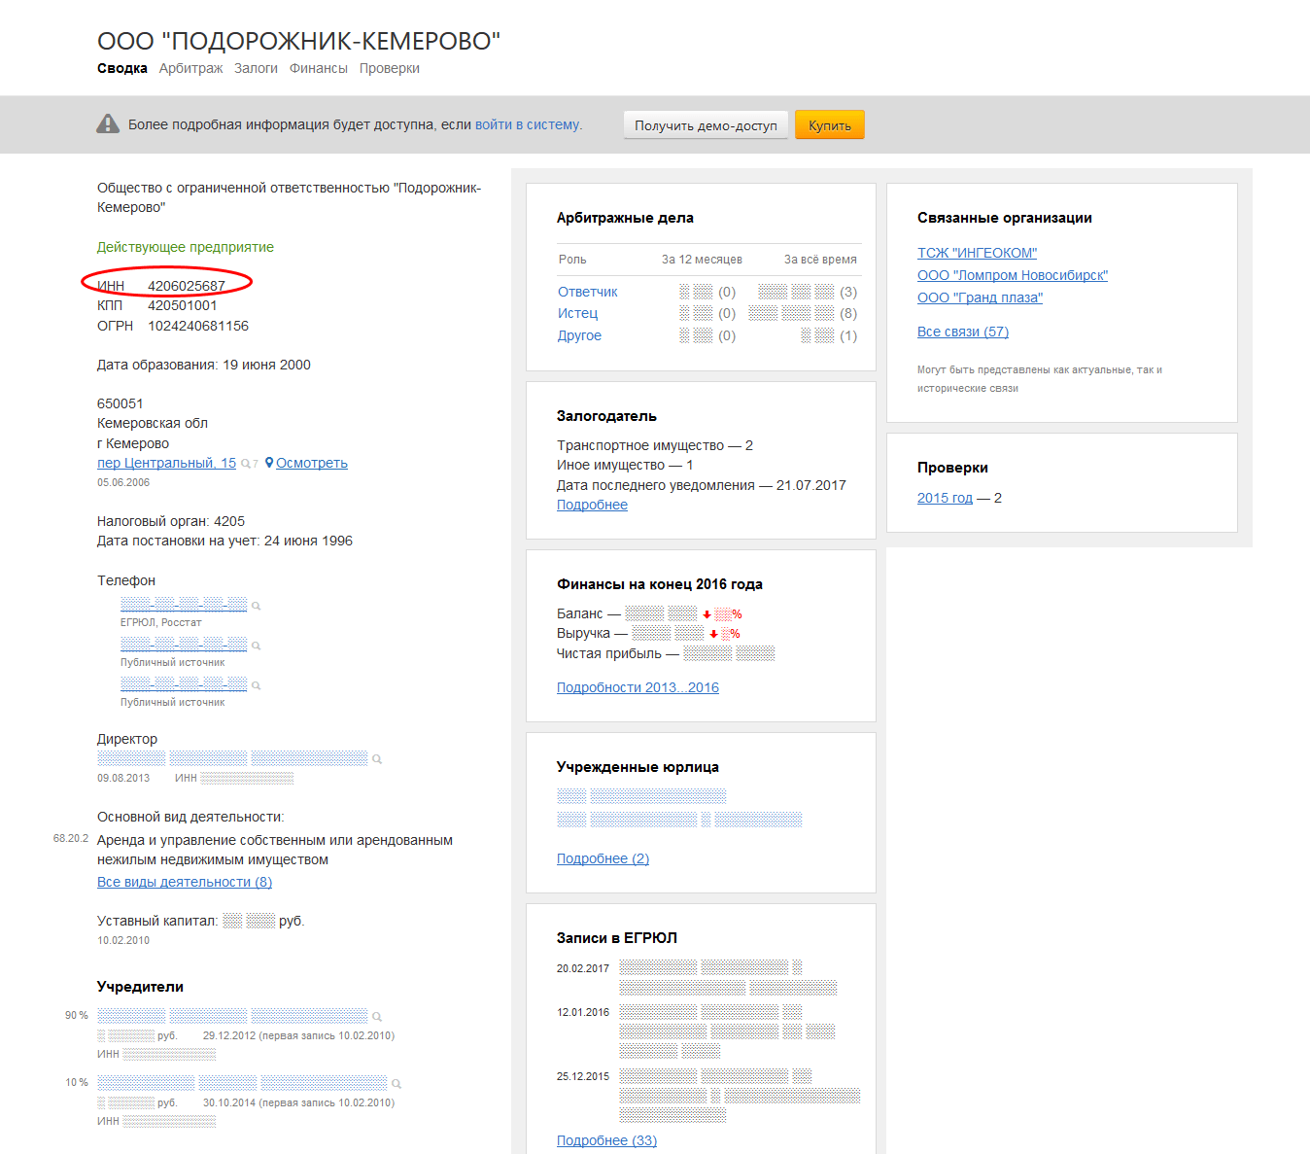Click search icon beside the director's name

(x=377, y=759)
